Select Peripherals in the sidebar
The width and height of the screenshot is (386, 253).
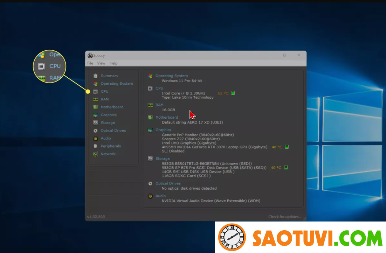pos(111,146)
